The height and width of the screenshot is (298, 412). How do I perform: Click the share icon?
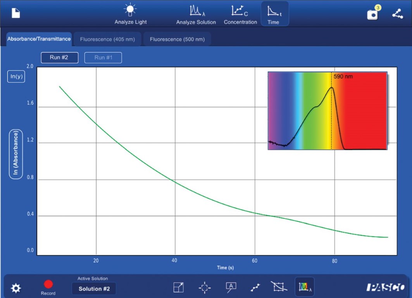point(397,14)
